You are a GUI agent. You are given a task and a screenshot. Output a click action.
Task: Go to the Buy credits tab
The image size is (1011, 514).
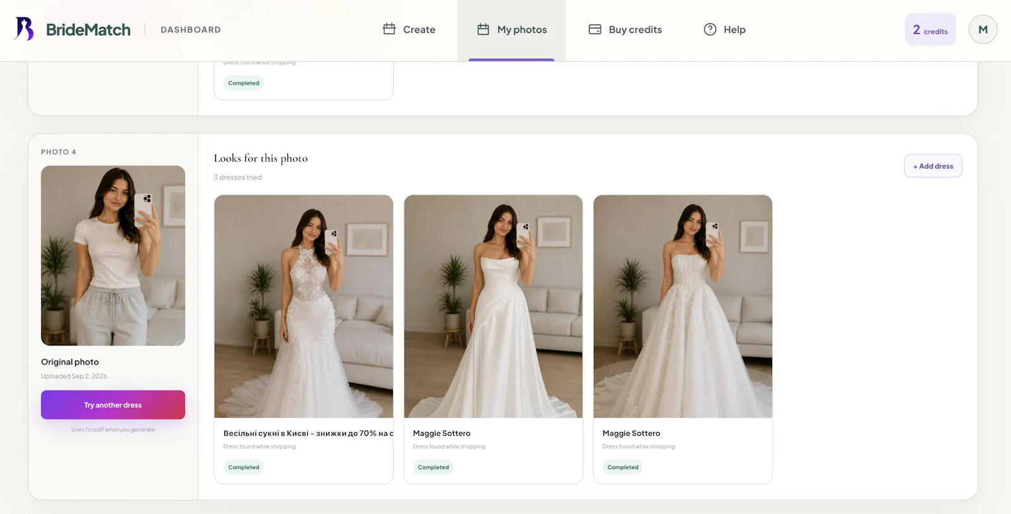pyautogui.click(x=626, y=30)
